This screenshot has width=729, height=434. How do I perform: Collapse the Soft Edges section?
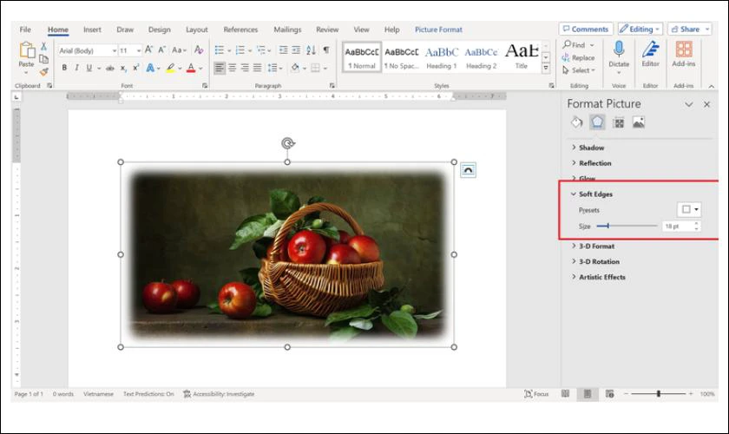click(x=592, y=194)
